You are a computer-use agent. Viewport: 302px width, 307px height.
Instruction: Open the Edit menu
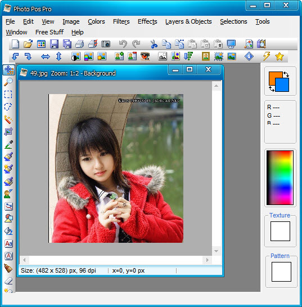pyautogui.click(x=28, y=21)
